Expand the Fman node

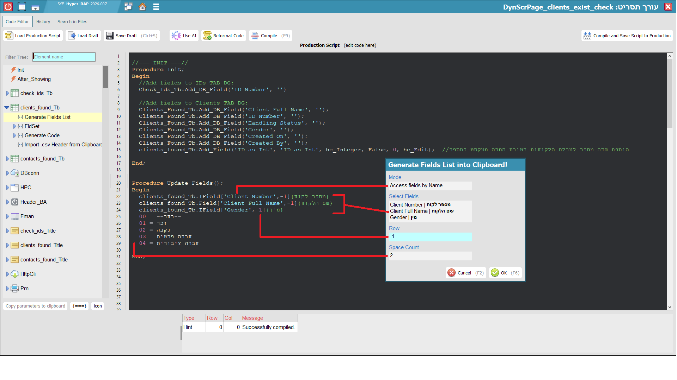point(8,216)
